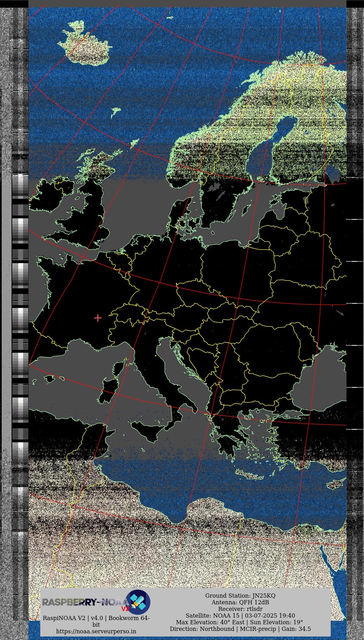The image size is (364, 640).
Task: Click the Antenna QFH 12dB line
Action: (x=240, y=602)
